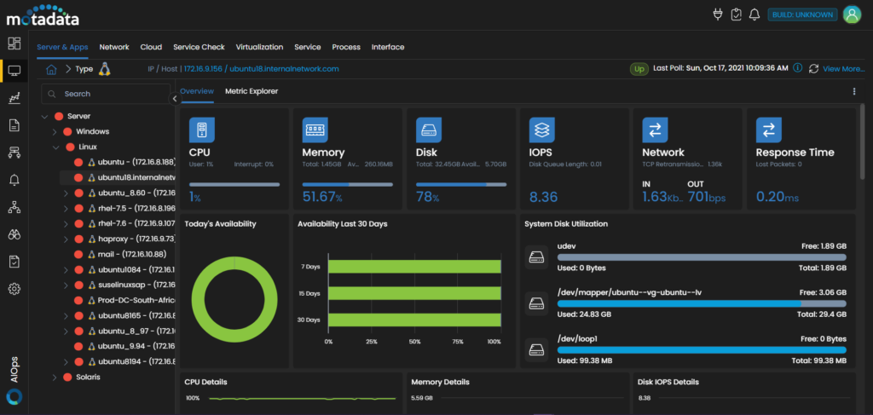Image resolution: width=873 pixels, height=415 pixels.
Task: Expand the Windows tree node
Action: coord(55,131)
